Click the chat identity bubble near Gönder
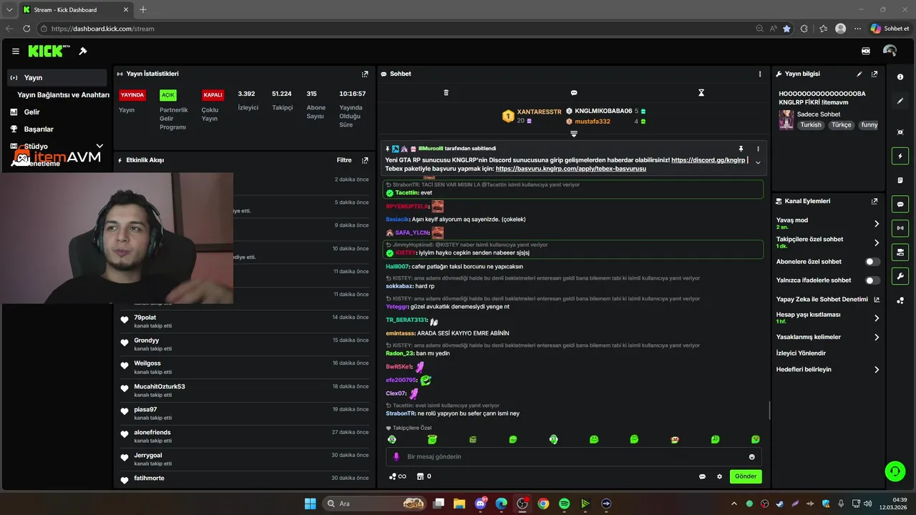The height and width of the screenshot is (515, 916). [x=702, y=476]
